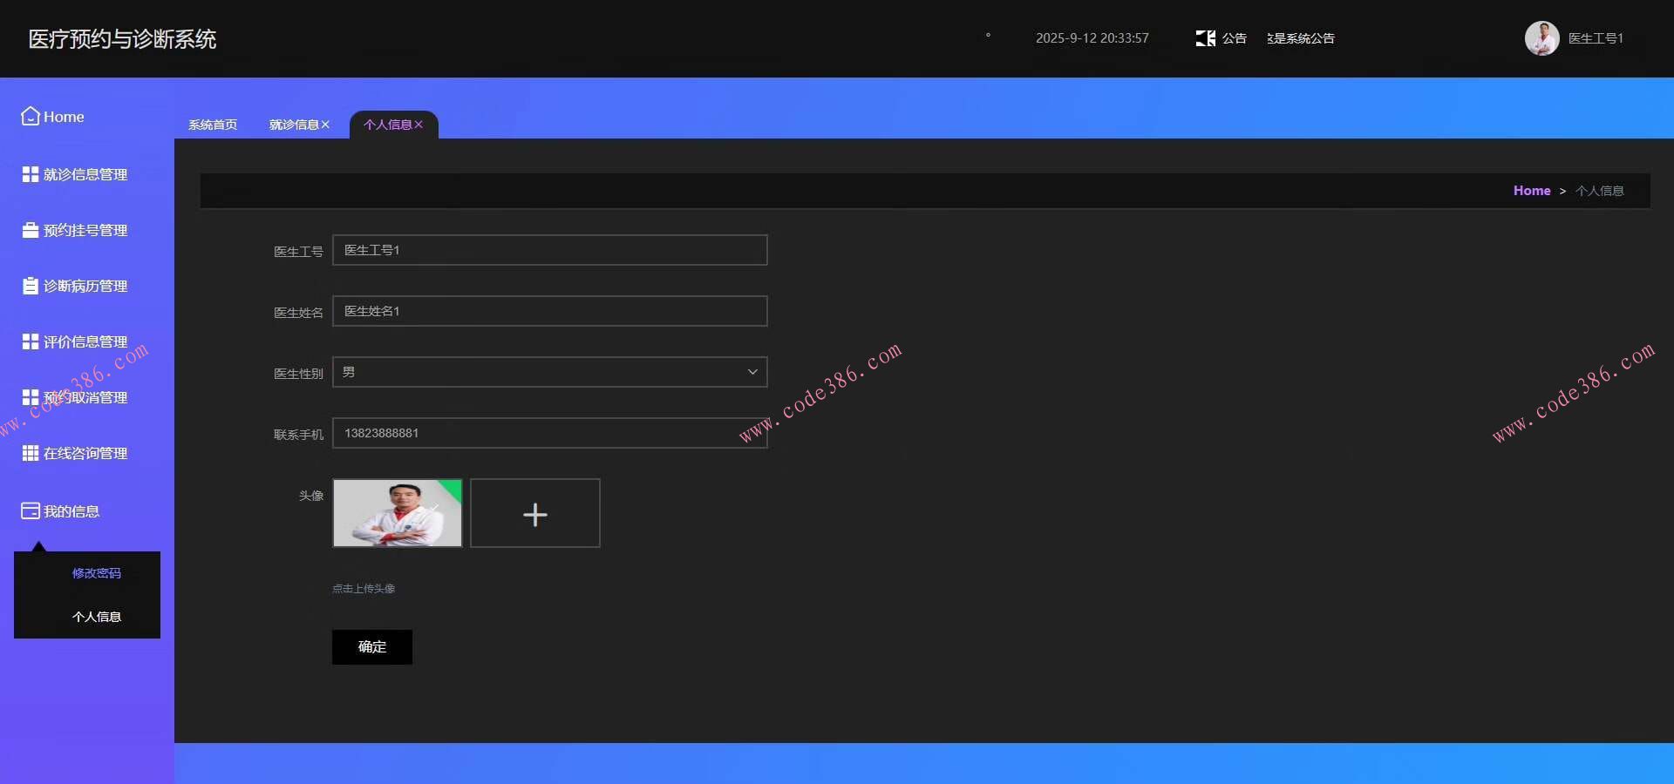The image size is (1674, 784).
Task: Click the 医生工号1 username in header
Action: (x=1596, y=38)
